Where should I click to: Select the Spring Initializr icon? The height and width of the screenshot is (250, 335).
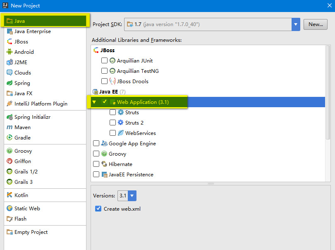(x=10, y=117)
